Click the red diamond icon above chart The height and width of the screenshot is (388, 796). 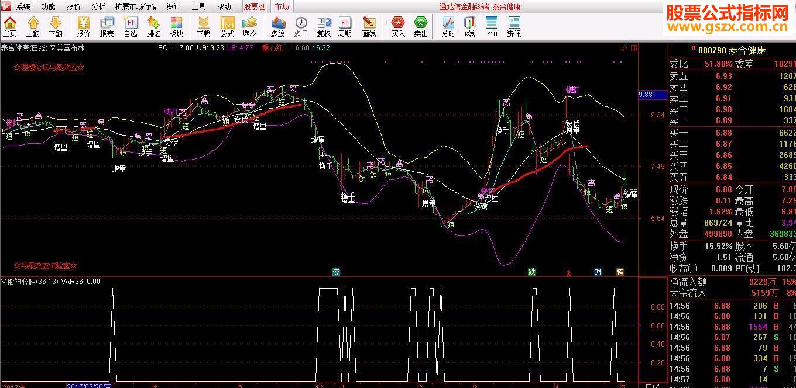tap(624, 48)
